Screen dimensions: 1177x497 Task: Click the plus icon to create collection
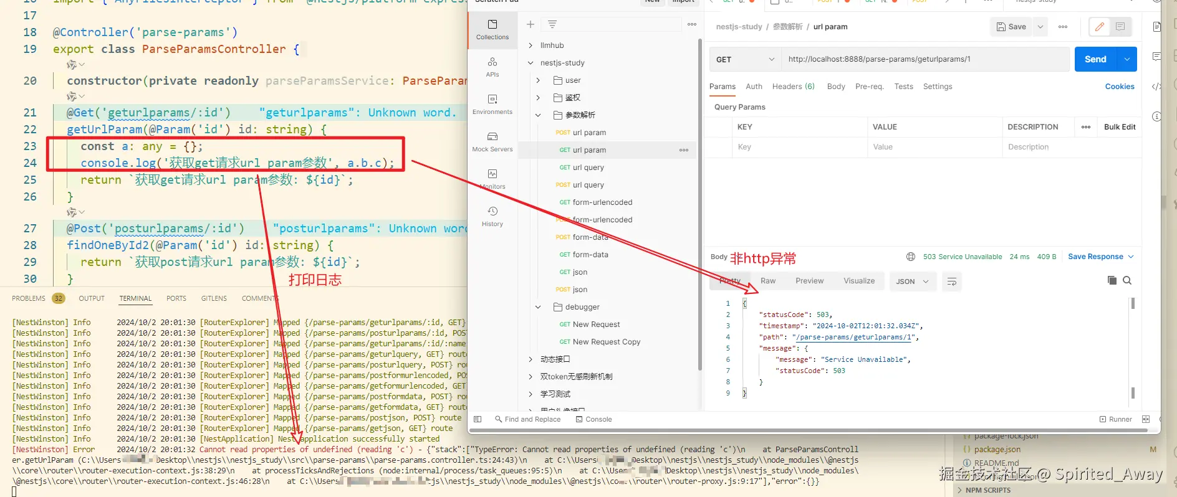(x=531, y=24)
